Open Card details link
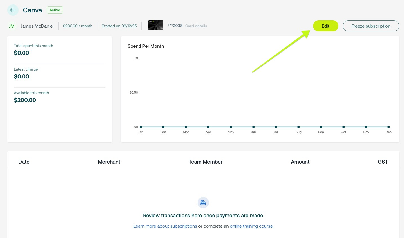 point(196,26)
